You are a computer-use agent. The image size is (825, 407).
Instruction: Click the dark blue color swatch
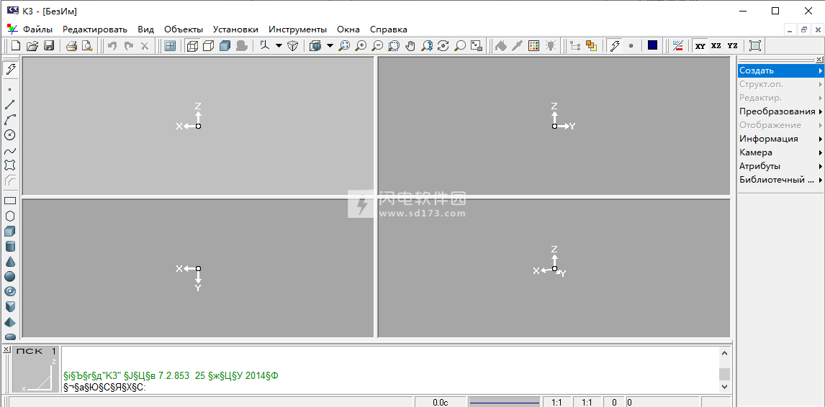click(x=652, y=46)
